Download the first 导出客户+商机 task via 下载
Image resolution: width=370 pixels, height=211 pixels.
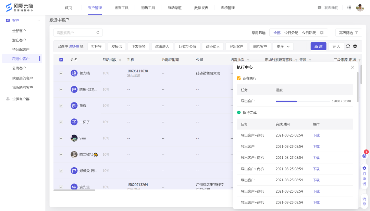(x=316, y=135)
